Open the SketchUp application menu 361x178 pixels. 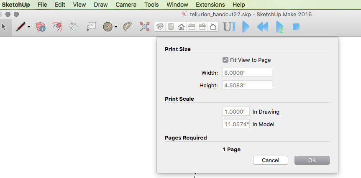[16, 5]
